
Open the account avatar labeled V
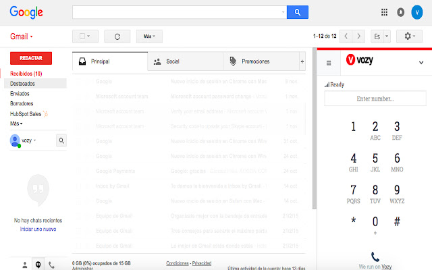(x=417, y=12)
